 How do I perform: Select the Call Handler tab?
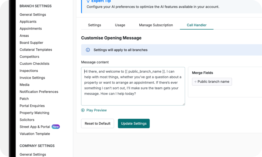pos(196,25)
